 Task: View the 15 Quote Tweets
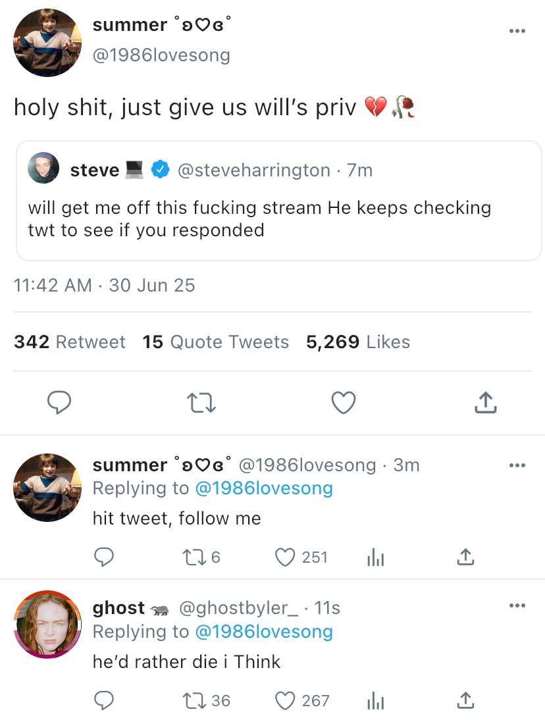pyautogui.click(x=216, y=342)
